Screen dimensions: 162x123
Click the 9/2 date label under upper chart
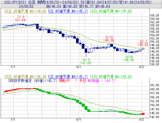[141, 67]
